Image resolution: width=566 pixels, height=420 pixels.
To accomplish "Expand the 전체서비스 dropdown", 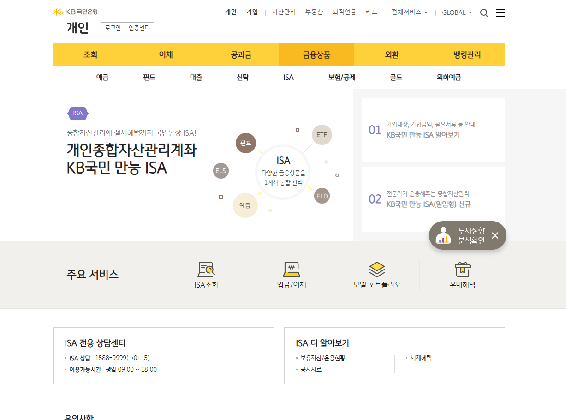I will [x=410, y=12].
